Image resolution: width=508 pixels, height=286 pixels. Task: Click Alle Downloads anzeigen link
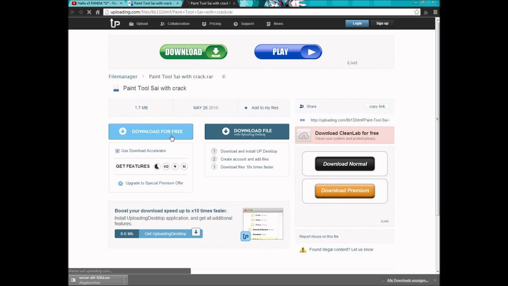[x=408, y=280]
